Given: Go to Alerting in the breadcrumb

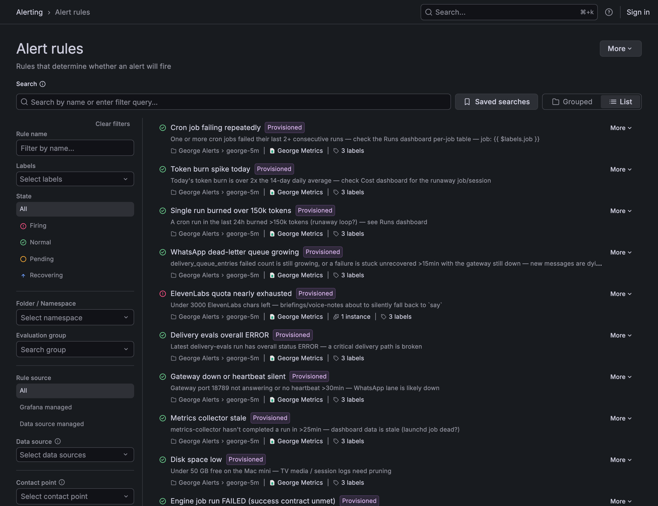Looking at the screenshot, I should click(x=30, y=12).
